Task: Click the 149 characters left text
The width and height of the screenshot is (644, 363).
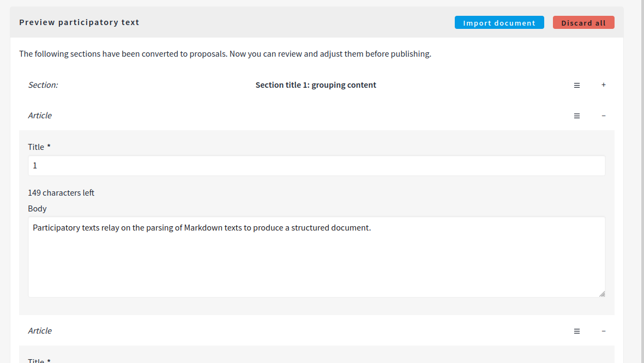Action: (61, 192)
